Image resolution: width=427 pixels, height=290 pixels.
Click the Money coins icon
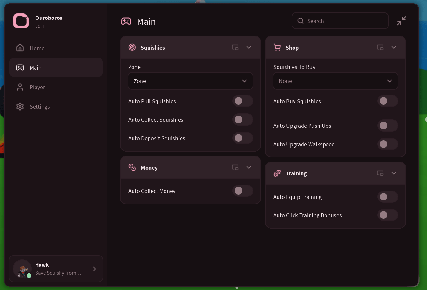tap(132, 167)
